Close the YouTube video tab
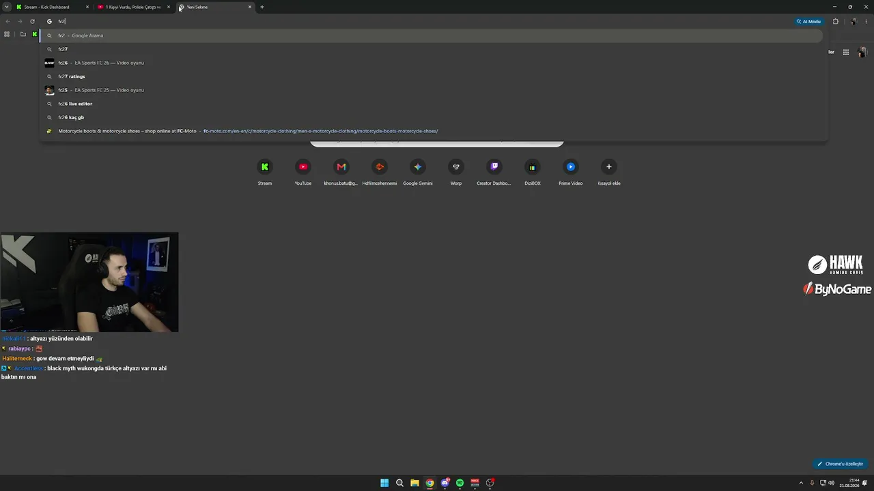 coord(169,7)
